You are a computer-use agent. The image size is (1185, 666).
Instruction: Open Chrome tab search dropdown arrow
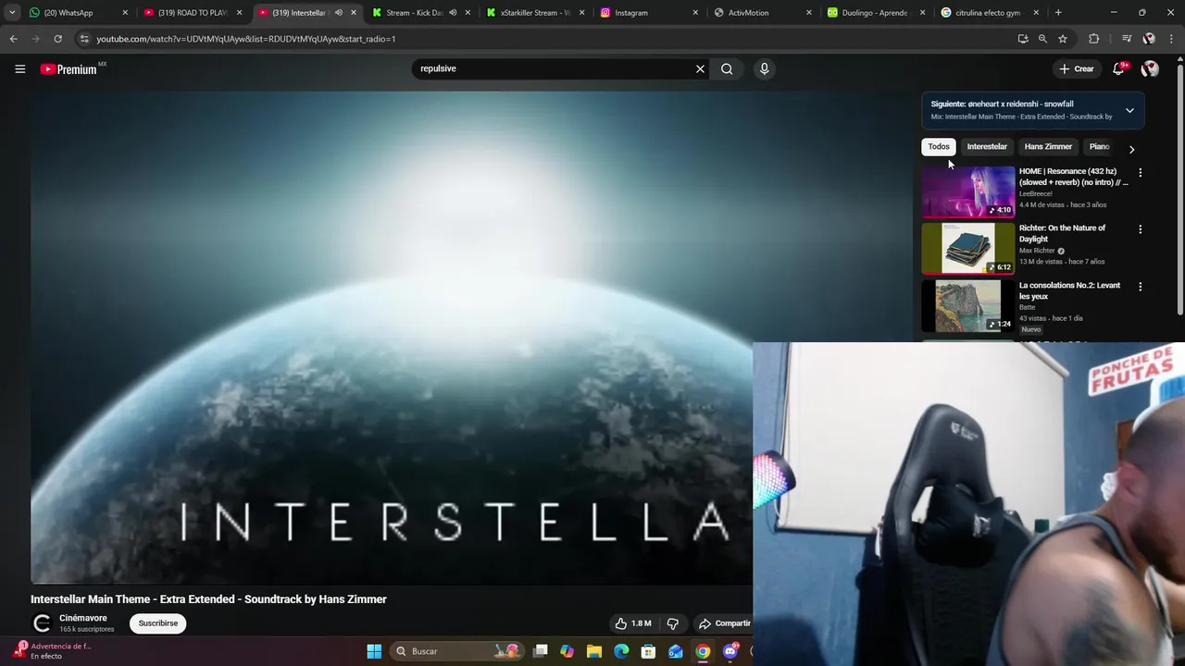(12, 13)
